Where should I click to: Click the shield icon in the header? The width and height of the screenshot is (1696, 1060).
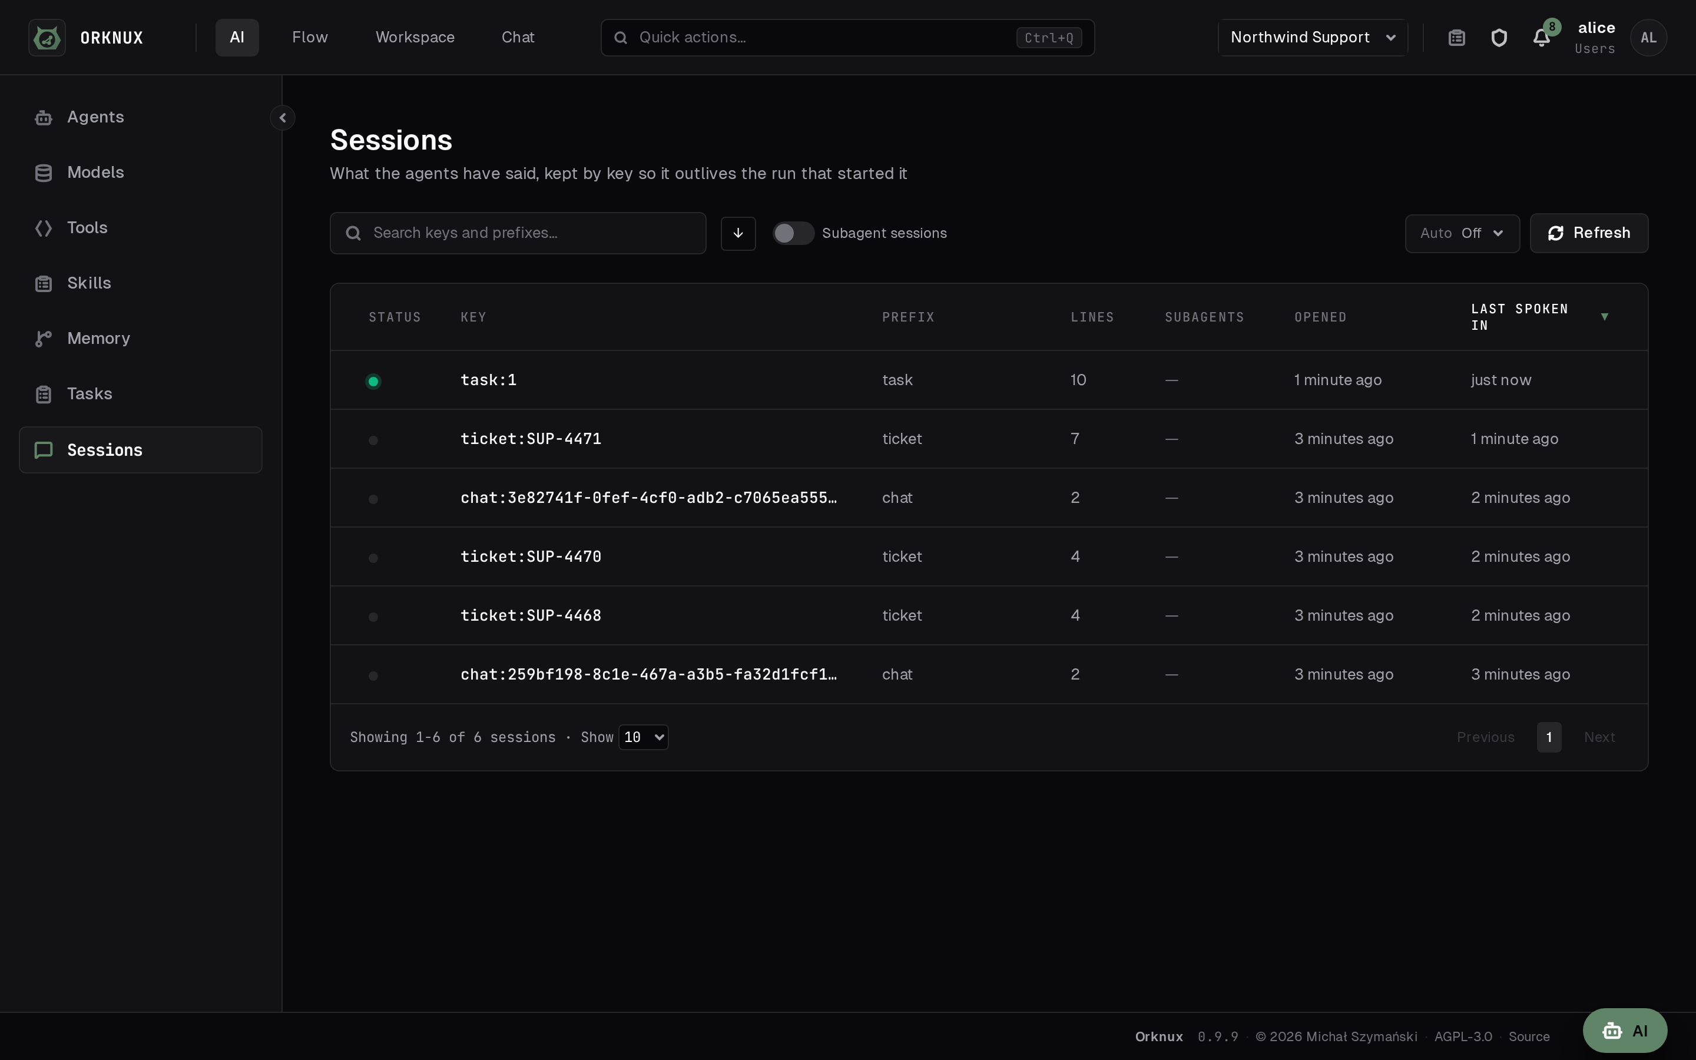(1499, 38)
